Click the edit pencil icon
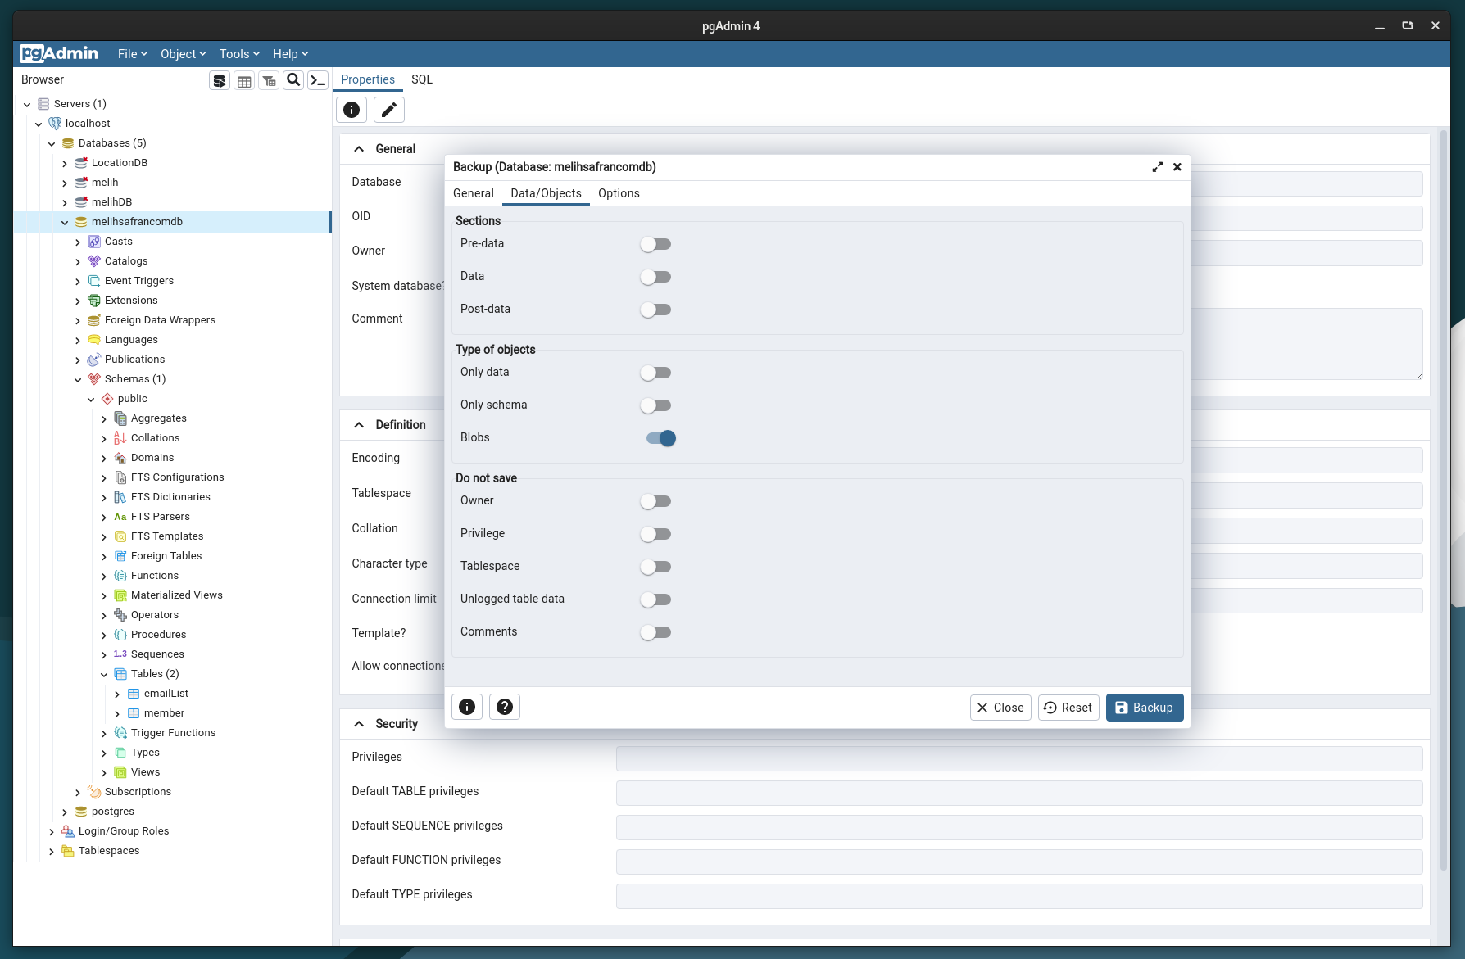Viewport: 1465px width, 959px height. click(389, 110)
